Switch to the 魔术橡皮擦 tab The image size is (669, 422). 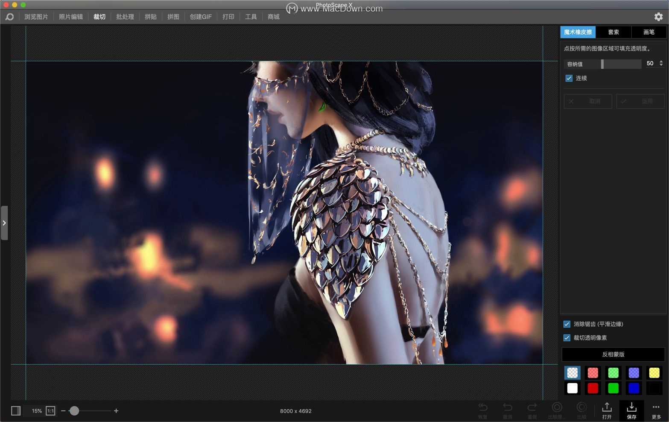578,32
